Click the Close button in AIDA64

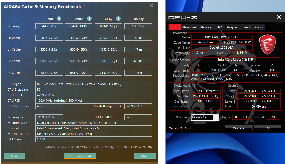[x=145, y=156]
